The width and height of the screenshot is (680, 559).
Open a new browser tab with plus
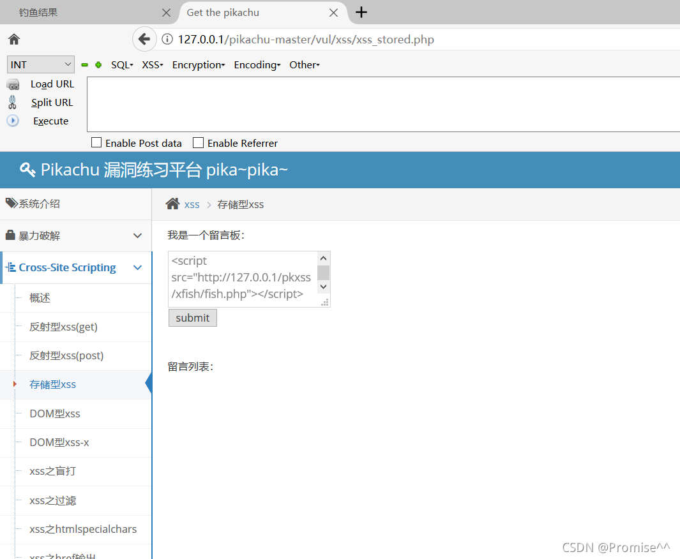pyautogui.click(x=361, y=12)
